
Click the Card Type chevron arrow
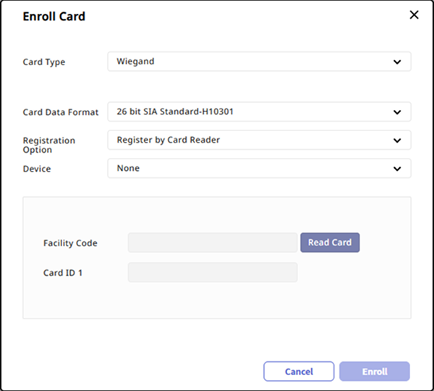coord(397,62)
